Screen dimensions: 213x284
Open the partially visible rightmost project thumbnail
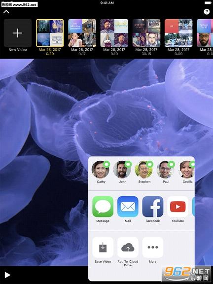[205, 33]
